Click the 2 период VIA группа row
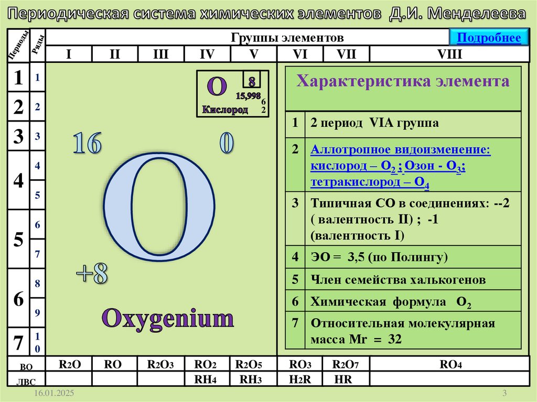The width and height of the screenshot is (537, 402). tap(403, 124)
